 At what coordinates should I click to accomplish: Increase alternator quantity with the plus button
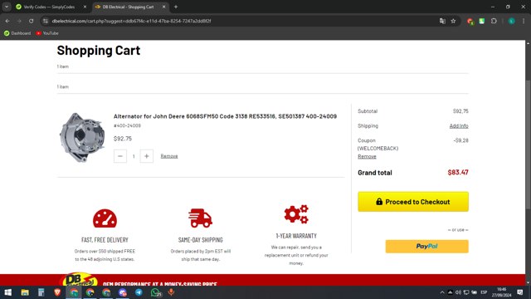tap(147, 156)
